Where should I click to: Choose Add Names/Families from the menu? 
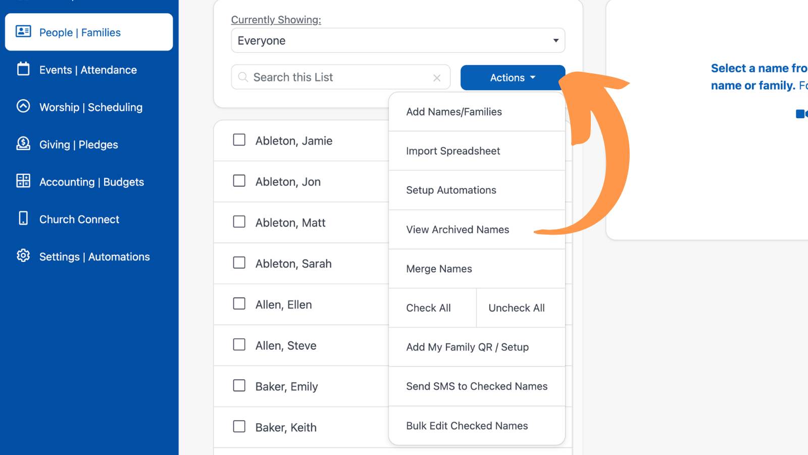[x=477, y=112]
